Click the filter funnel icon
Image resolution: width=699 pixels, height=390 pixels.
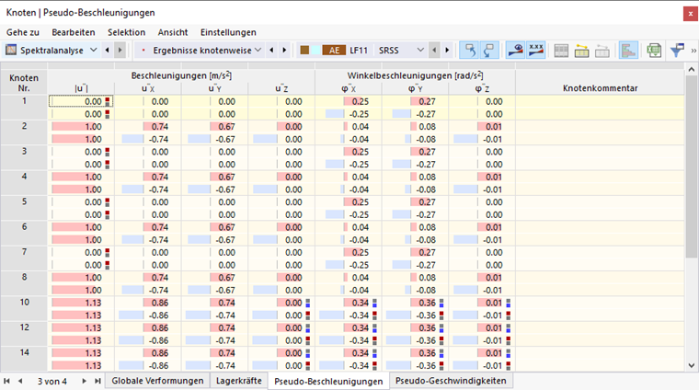point(677,51)
